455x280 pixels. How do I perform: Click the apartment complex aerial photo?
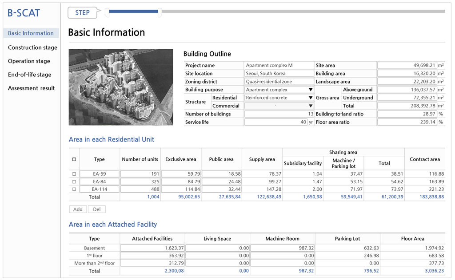121,87
